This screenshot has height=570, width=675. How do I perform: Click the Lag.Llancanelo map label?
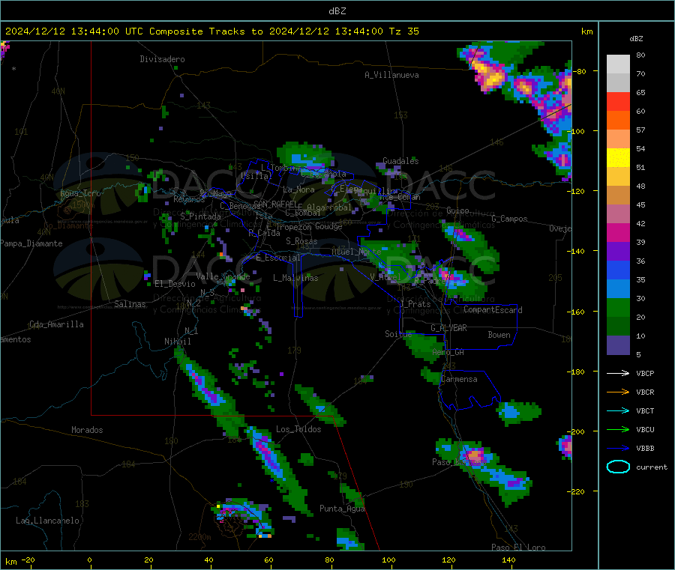point(47,521)
